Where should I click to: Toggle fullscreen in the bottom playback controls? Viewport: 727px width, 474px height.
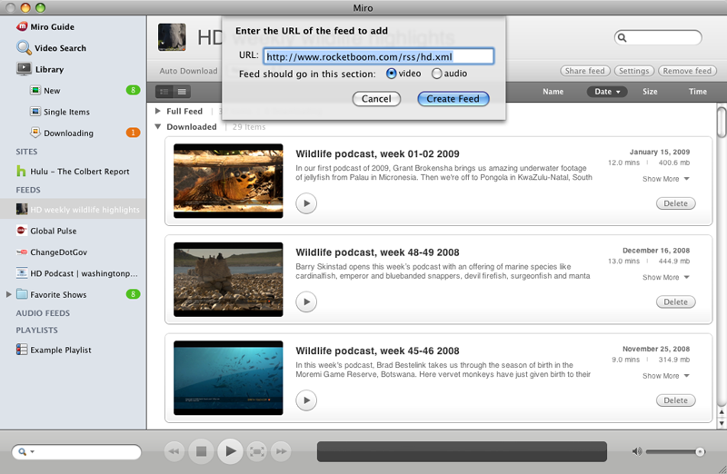257,450
